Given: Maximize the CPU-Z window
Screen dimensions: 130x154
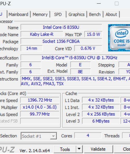Looking at the screenshot, I should click(x=117, y=4).
